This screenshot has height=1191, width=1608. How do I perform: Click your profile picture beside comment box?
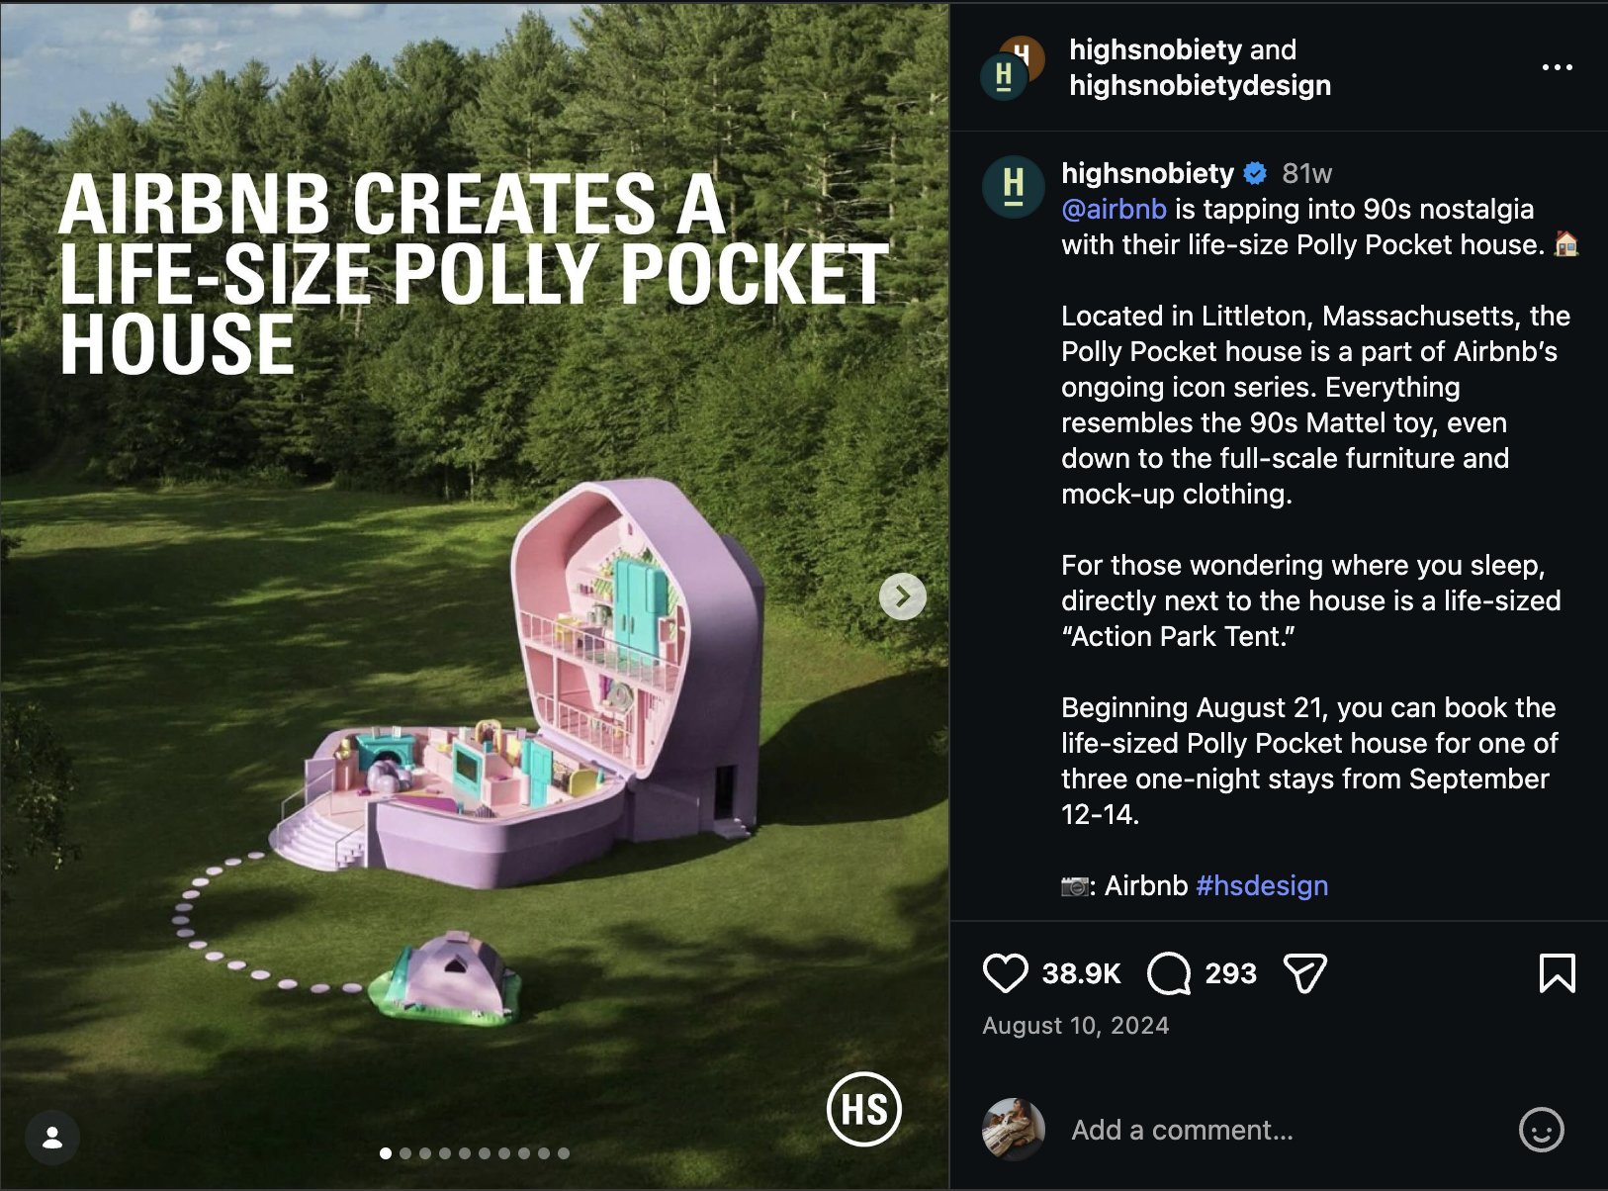(x=1013, y=1130)
